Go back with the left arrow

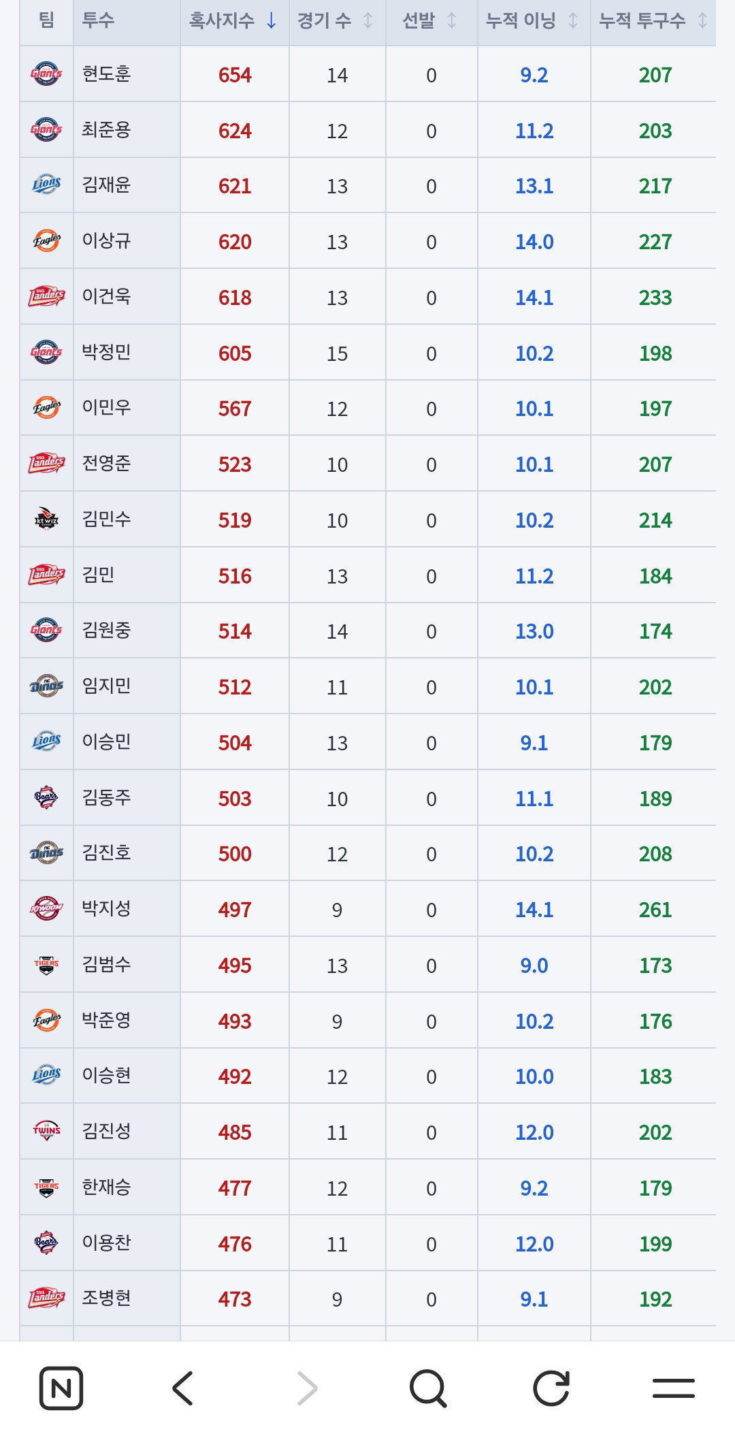click(x=183, y=1388)
